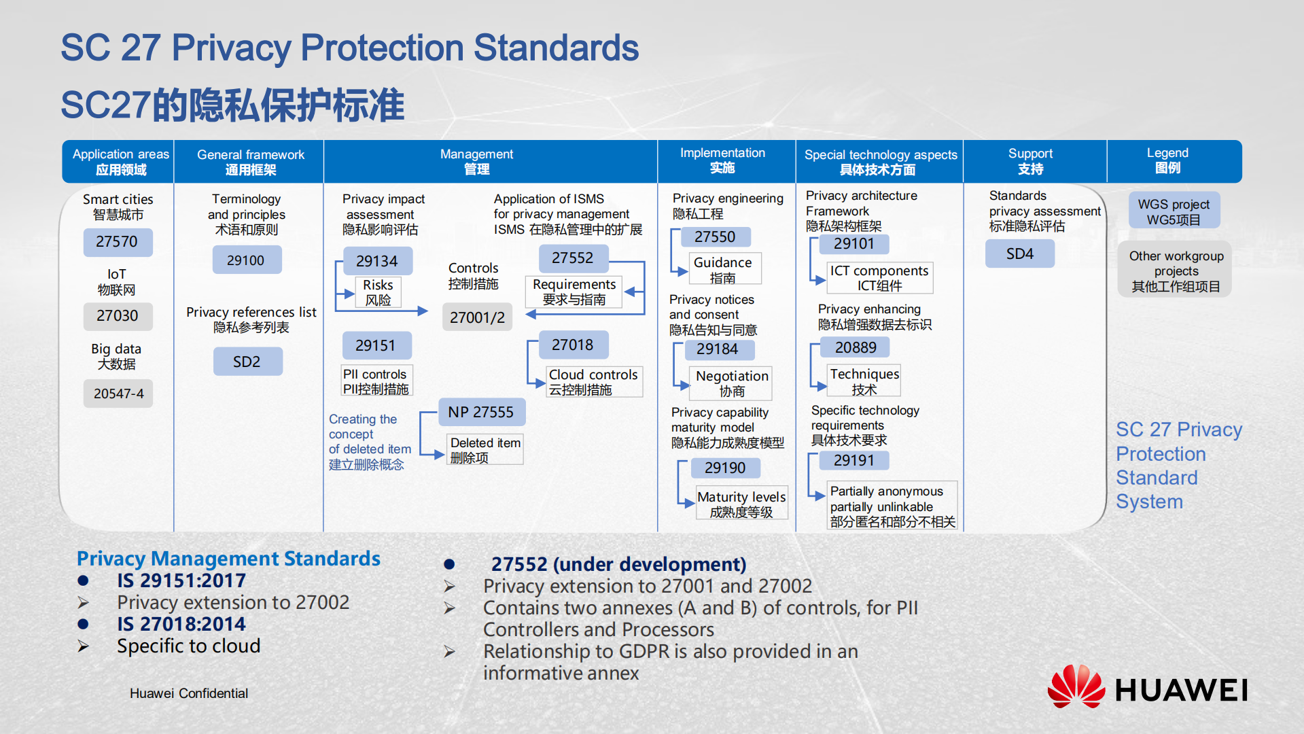
Task: Click the Negotiation box
Action: pyautogui.click(x=731, y=383)
